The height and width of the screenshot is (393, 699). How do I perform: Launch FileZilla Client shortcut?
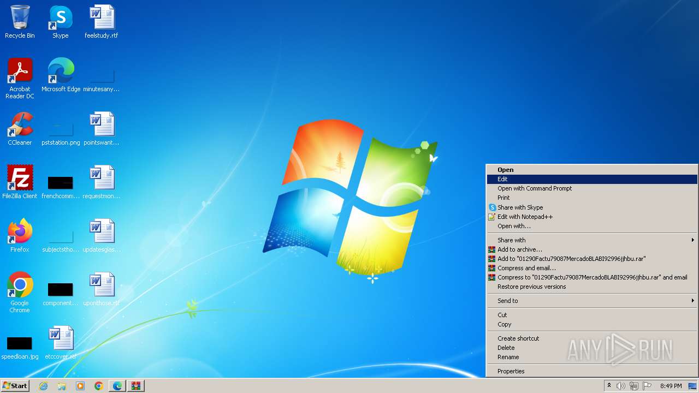point(20,182)
